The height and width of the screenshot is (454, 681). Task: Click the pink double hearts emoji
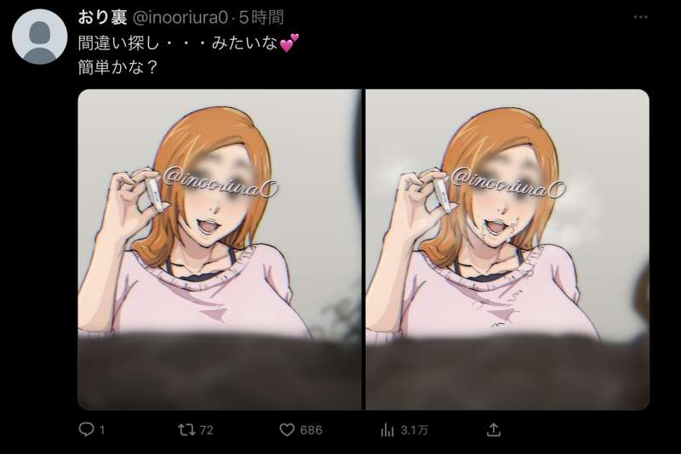coord(289,43)
